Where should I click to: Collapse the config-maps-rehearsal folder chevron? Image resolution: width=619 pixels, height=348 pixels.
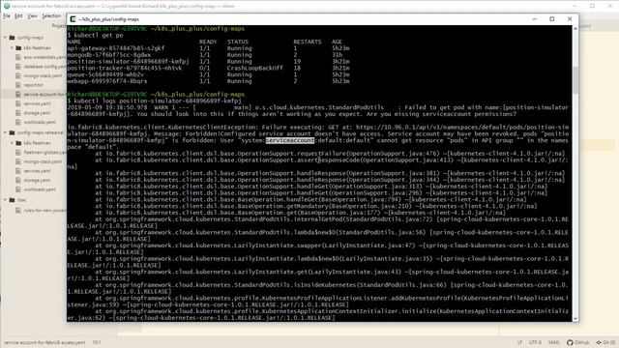pyautogui.click(x=6, y=132)
